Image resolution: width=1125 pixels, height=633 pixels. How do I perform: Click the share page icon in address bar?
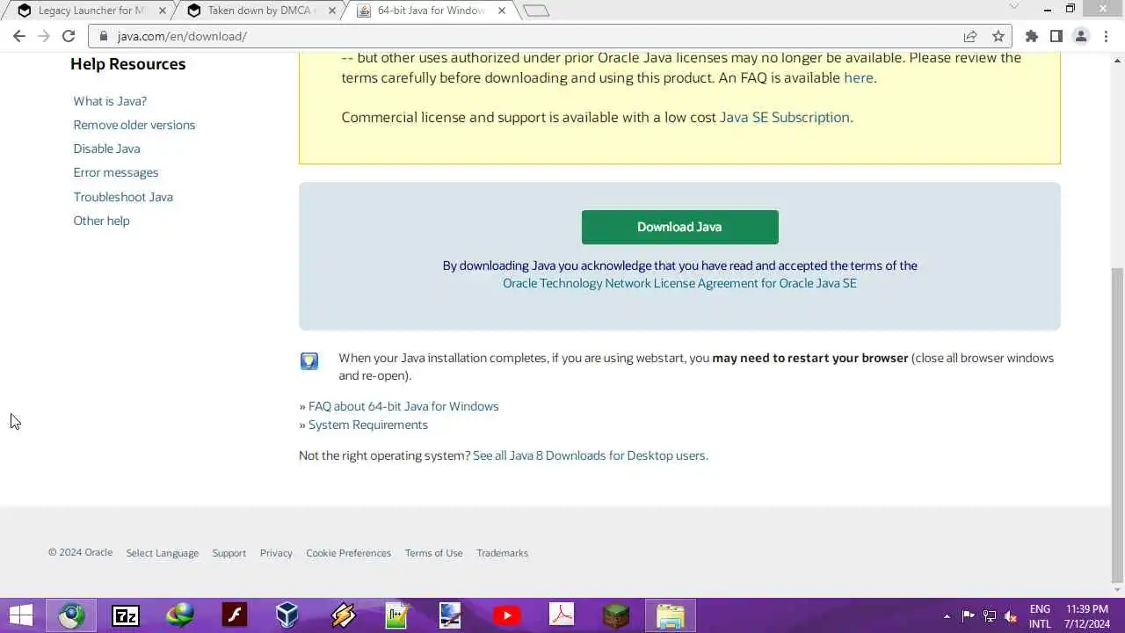[970, 36]
